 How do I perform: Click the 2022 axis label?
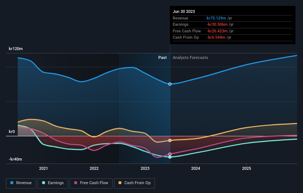click(94, 168)
